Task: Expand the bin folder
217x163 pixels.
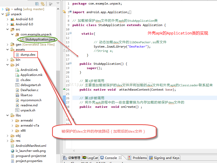Action: tap(8, 60)
